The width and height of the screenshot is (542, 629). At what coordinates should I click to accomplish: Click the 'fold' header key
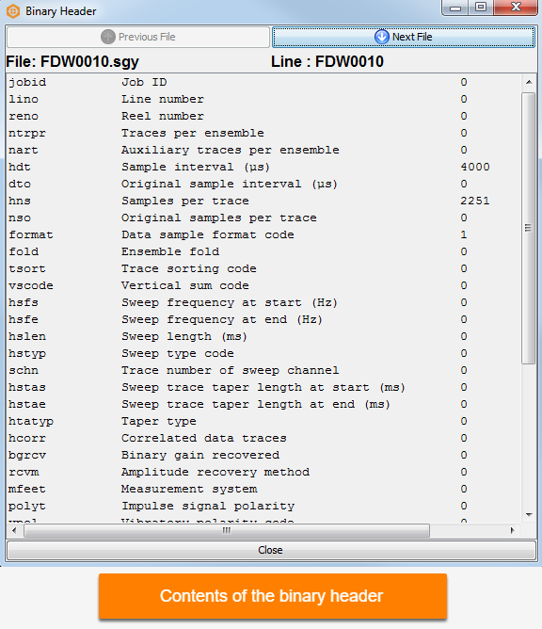click(24, 252)
